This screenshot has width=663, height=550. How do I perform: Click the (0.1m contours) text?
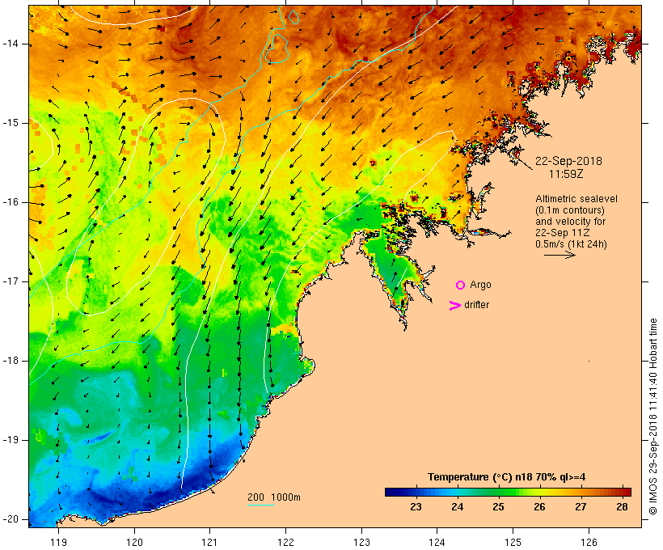(570, 210)
